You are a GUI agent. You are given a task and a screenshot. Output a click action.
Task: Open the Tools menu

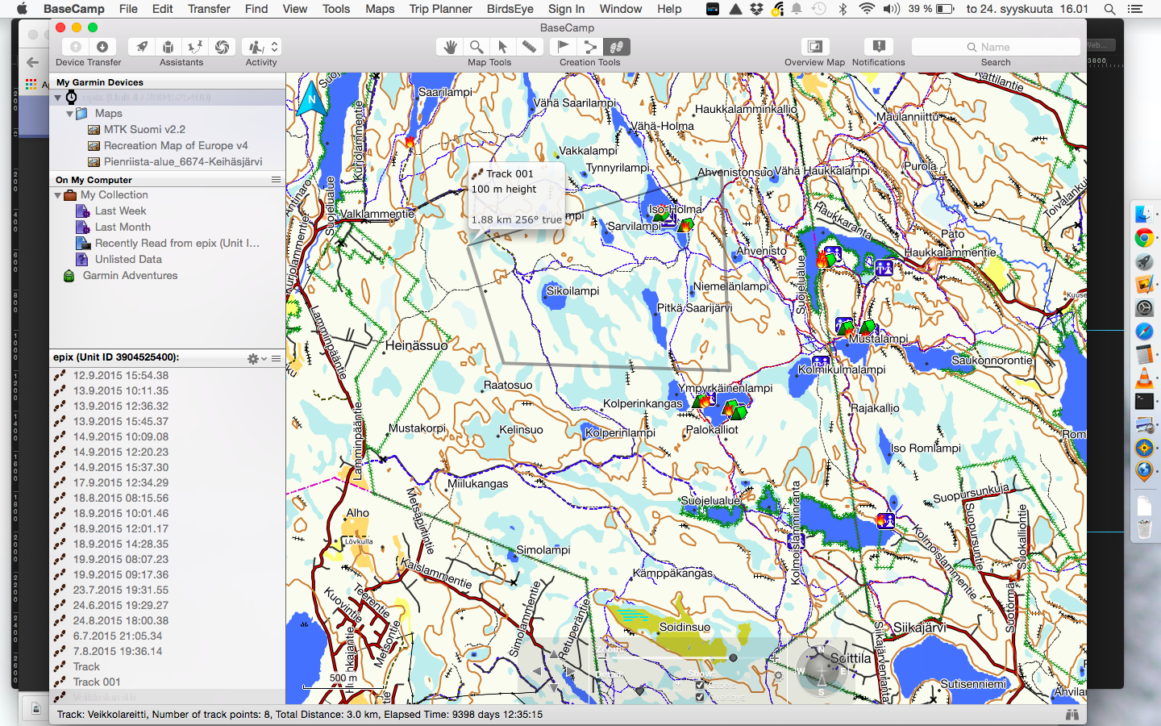click(336, 9)
